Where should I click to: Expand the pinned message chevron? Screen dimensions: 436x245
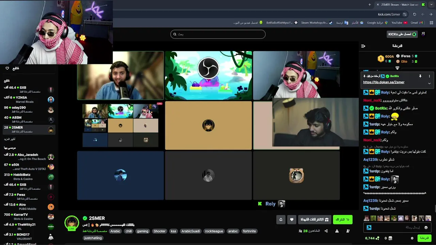(429, 83)
